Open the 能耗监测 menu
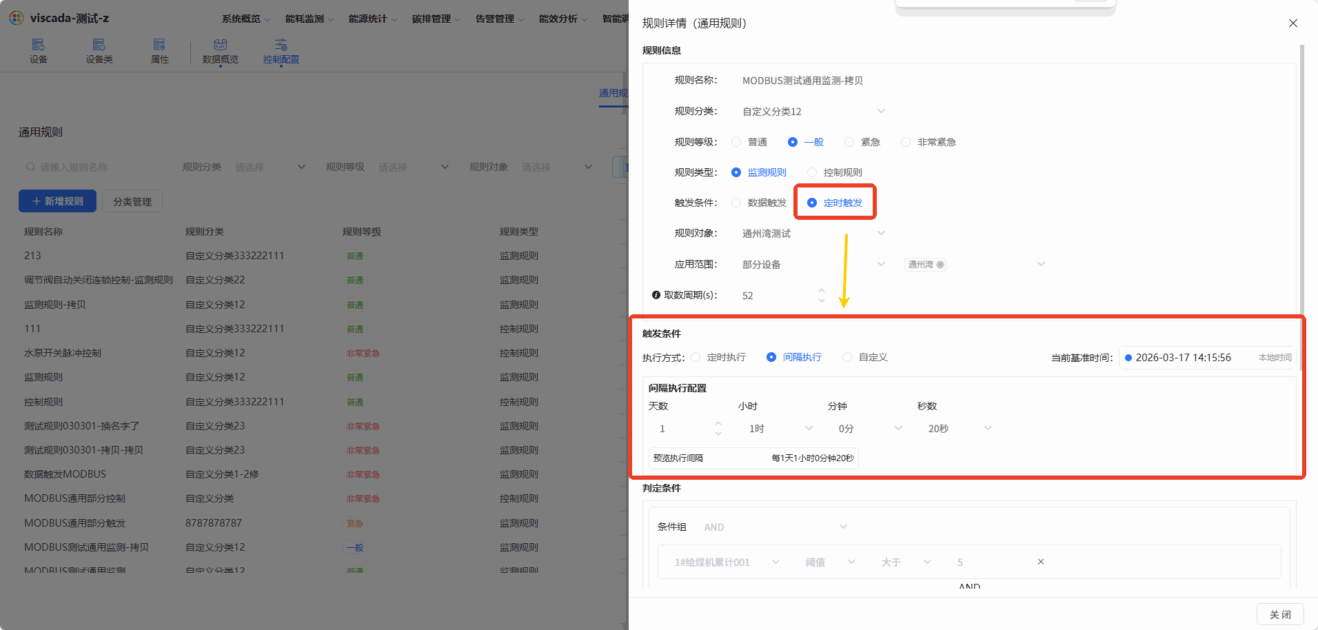 [310, 19]
